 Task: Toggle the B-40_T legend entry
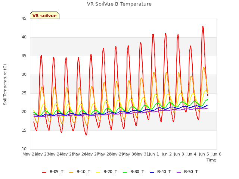(x=160, y=172)
